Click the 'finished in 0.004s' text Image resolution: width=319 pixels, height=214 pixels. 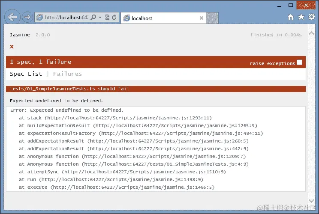click(276, 35)
